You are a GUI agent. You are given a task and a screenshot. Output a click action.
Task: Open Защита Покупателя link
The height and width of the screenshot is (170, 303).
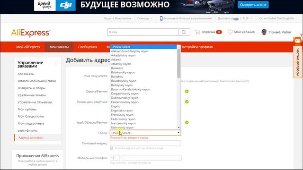pyautogui.click(x=117, y=18)
